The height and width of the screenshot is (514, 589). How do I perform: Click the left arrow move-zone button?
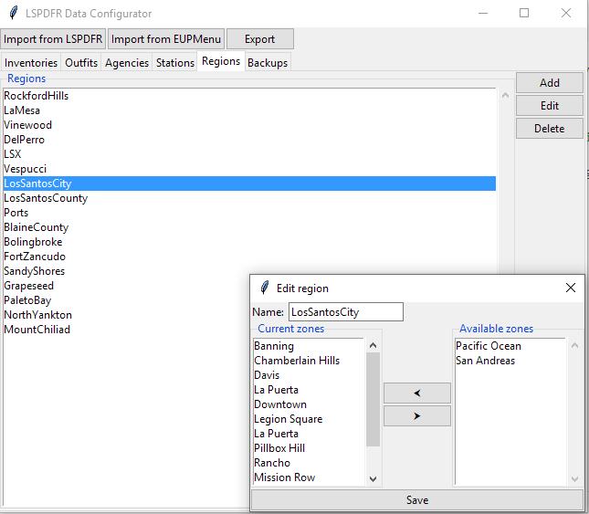[416, 393]
